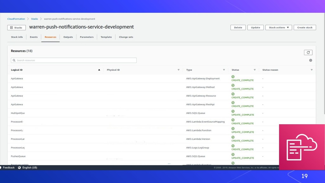Click the Logical ID column header
The image size is (325, 183).
[17, 70]
